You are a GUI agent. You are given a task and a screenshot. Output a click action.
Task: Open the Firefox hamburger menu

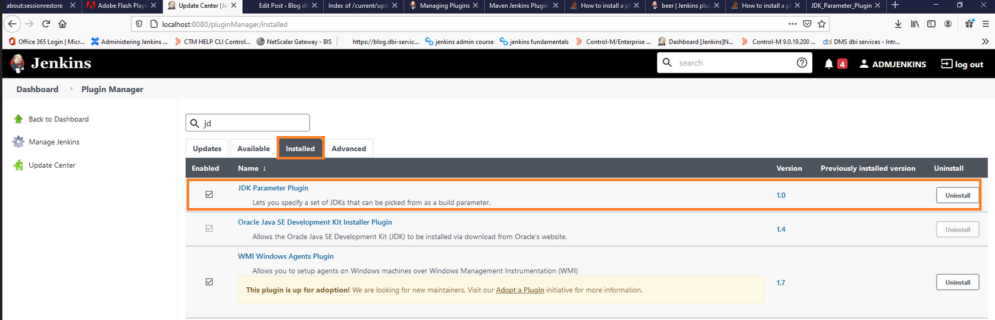point(985,24)
